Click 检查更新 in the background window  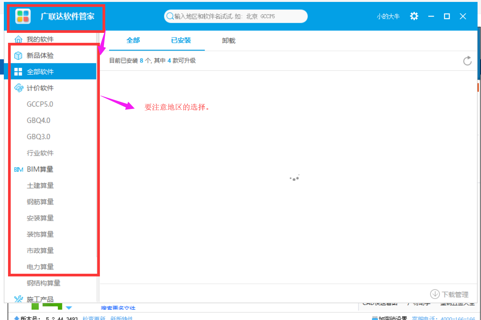93,318
